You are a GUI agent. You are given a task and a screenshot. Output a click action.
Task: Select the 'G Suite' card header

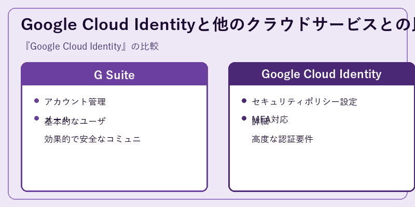[x=114, y=75]
